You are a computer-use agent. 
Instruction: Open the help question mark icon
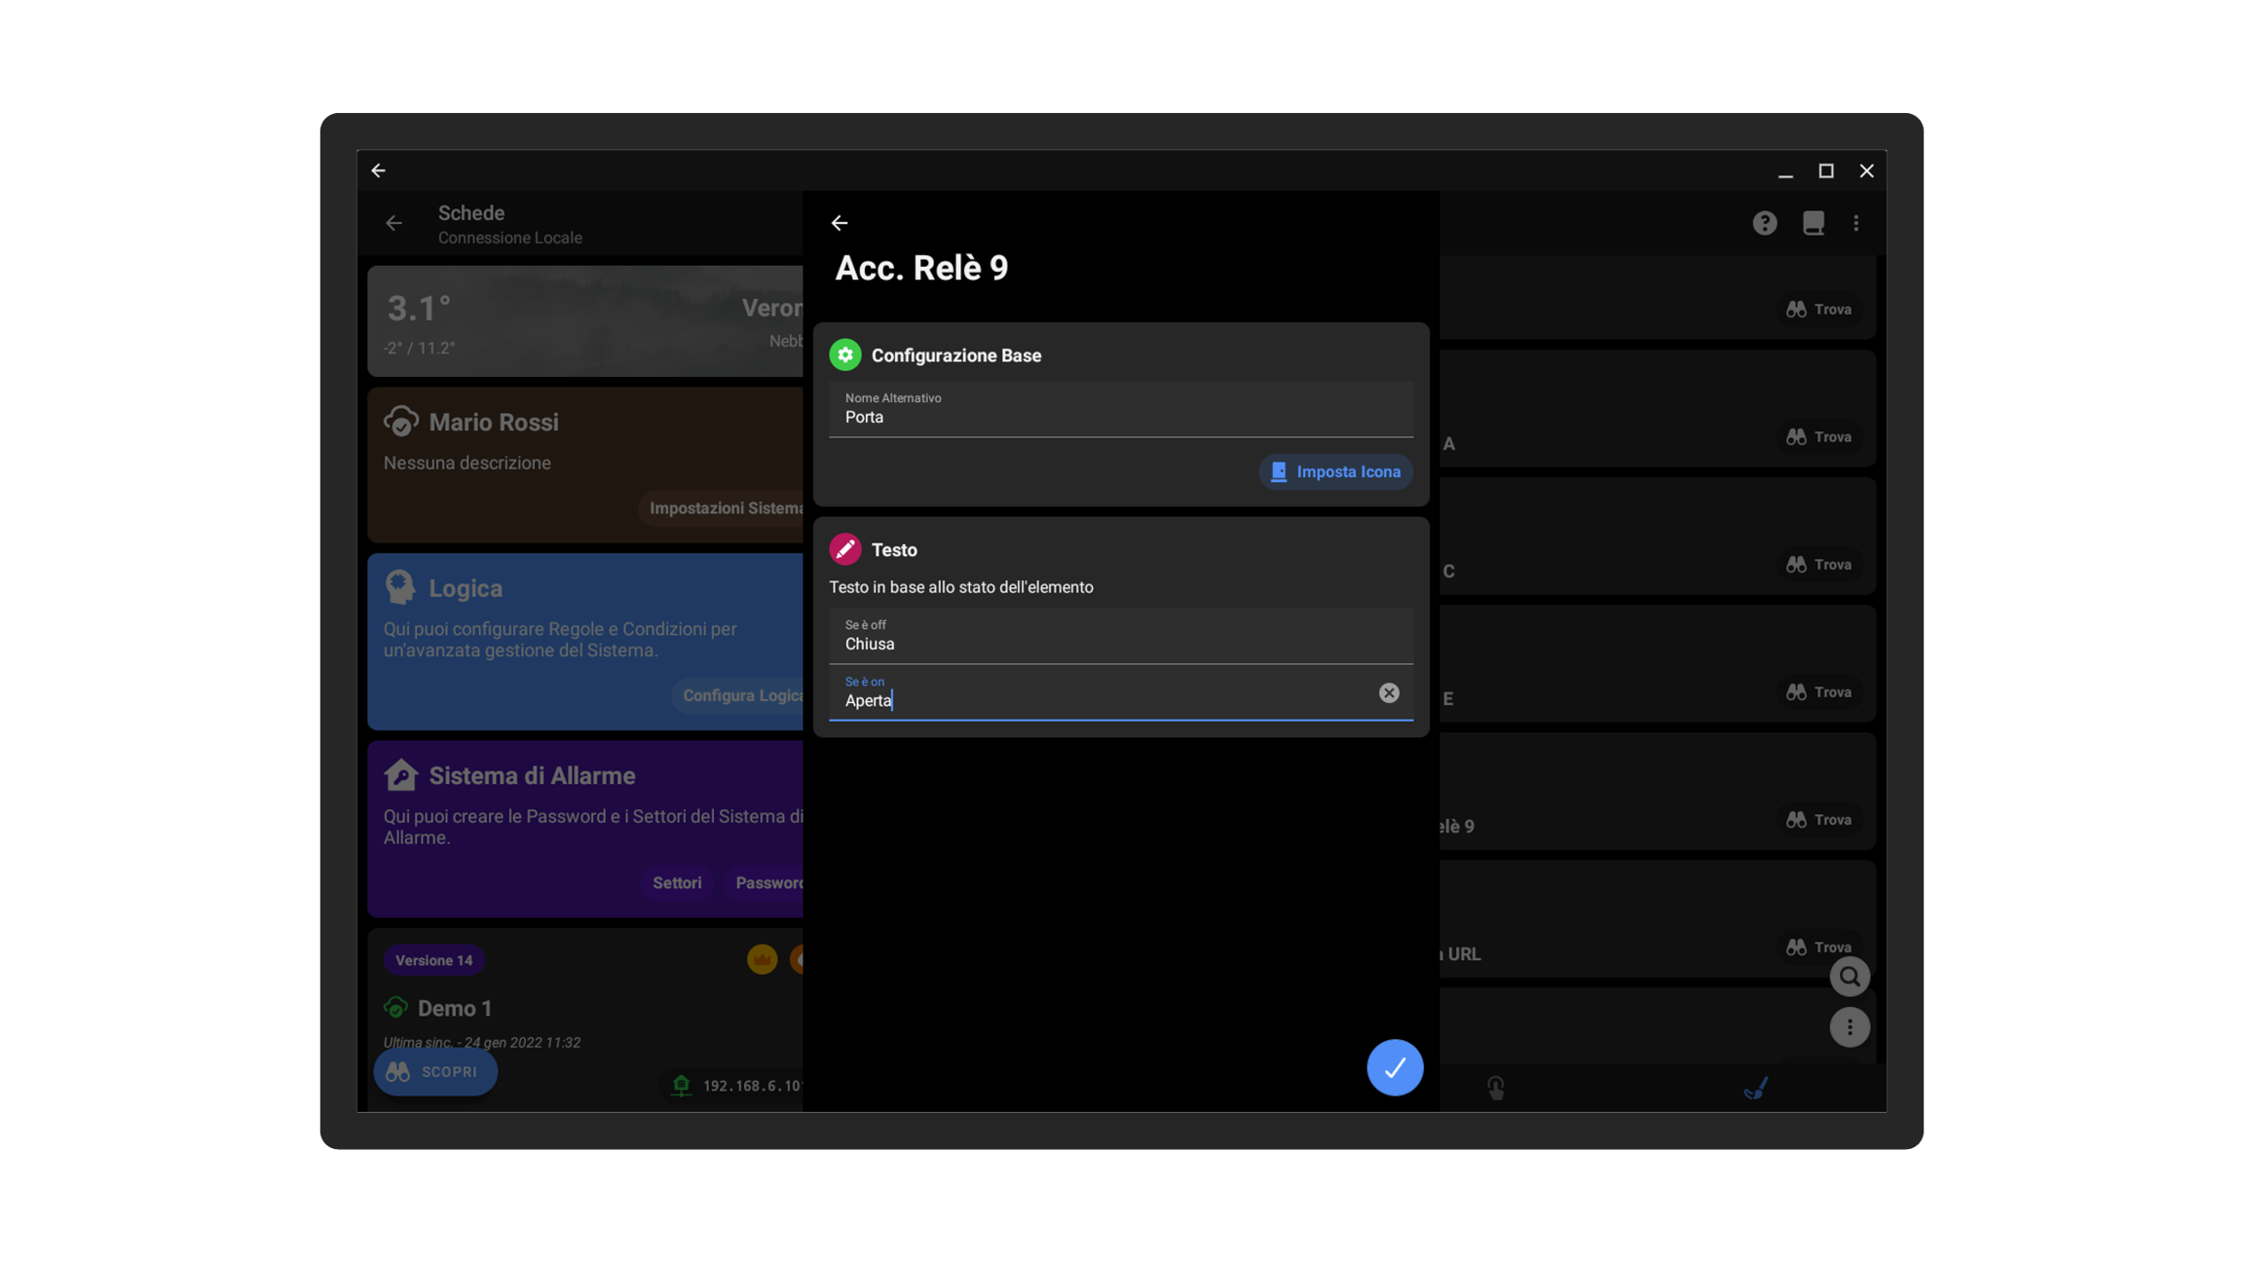1764,223
